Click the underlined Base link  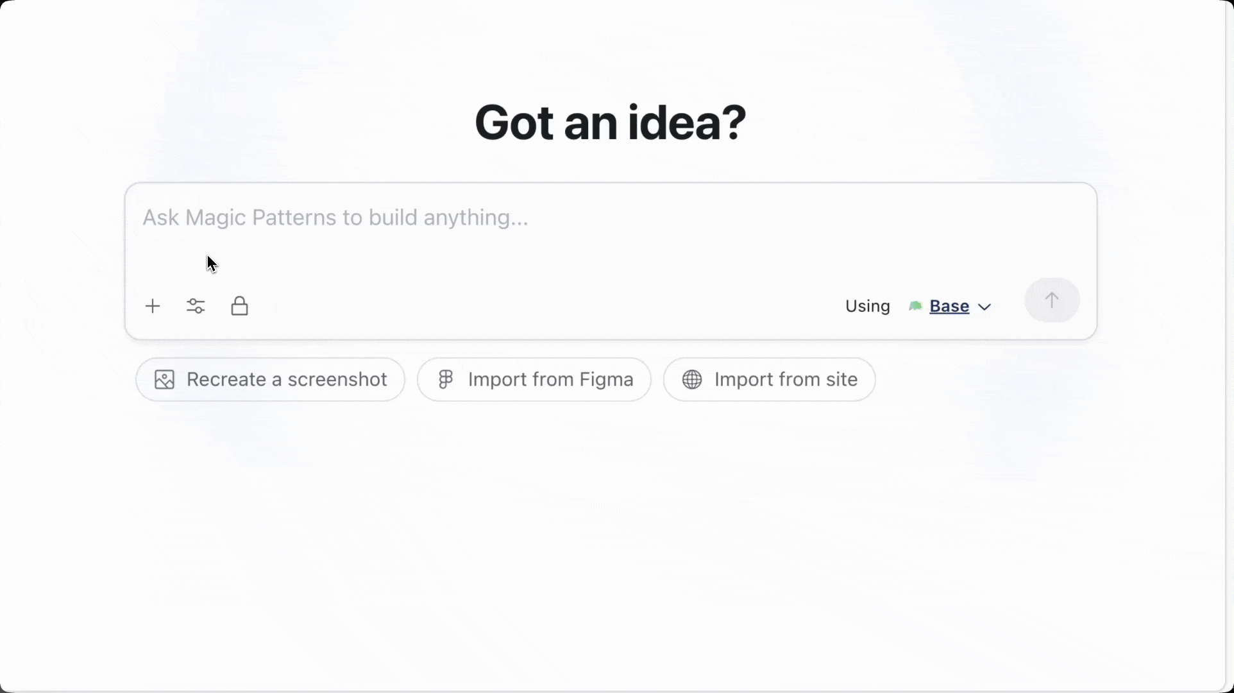coord(949,306)
